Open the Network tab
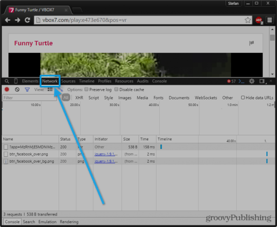This screenshot has height=227, width=277. click(x=50, y=81)
